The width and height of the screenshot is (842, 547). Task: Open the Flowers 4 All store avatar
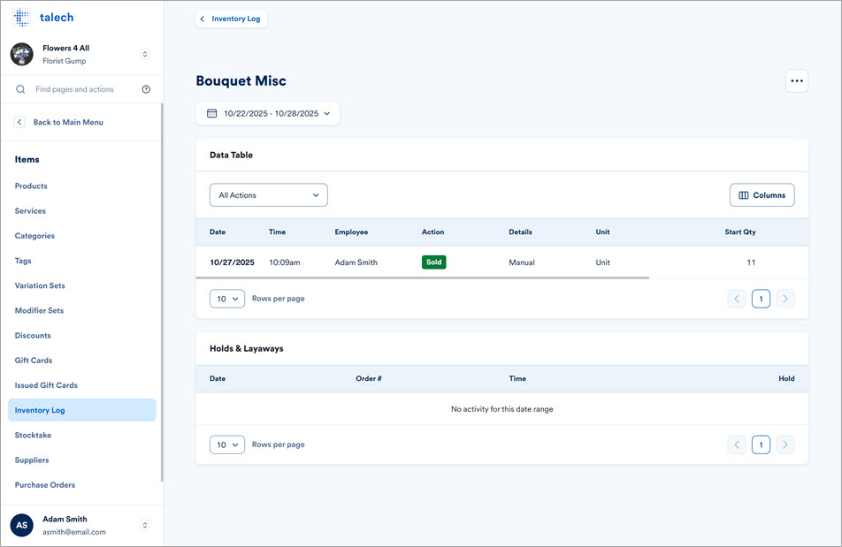[x=22, y=54]
